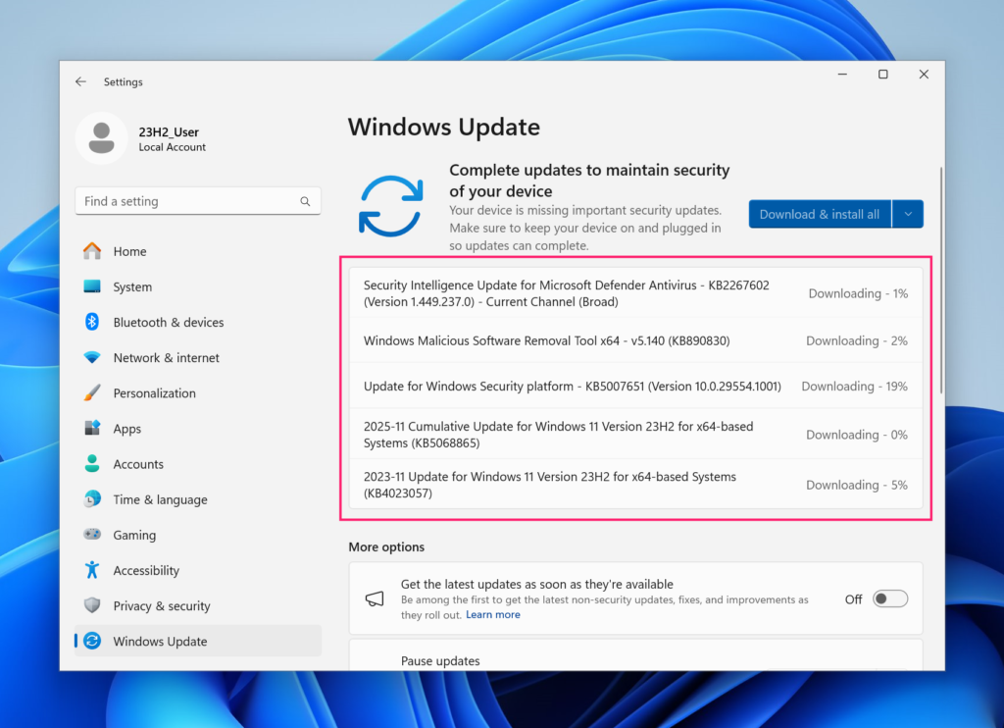The width and height of the screenshot is (1004, 728).
Task: Click the Downloading - 19% status text
Action: coord(854,387)
